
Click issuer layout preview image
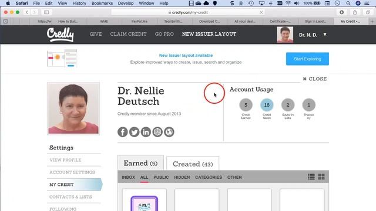point(62,58)
